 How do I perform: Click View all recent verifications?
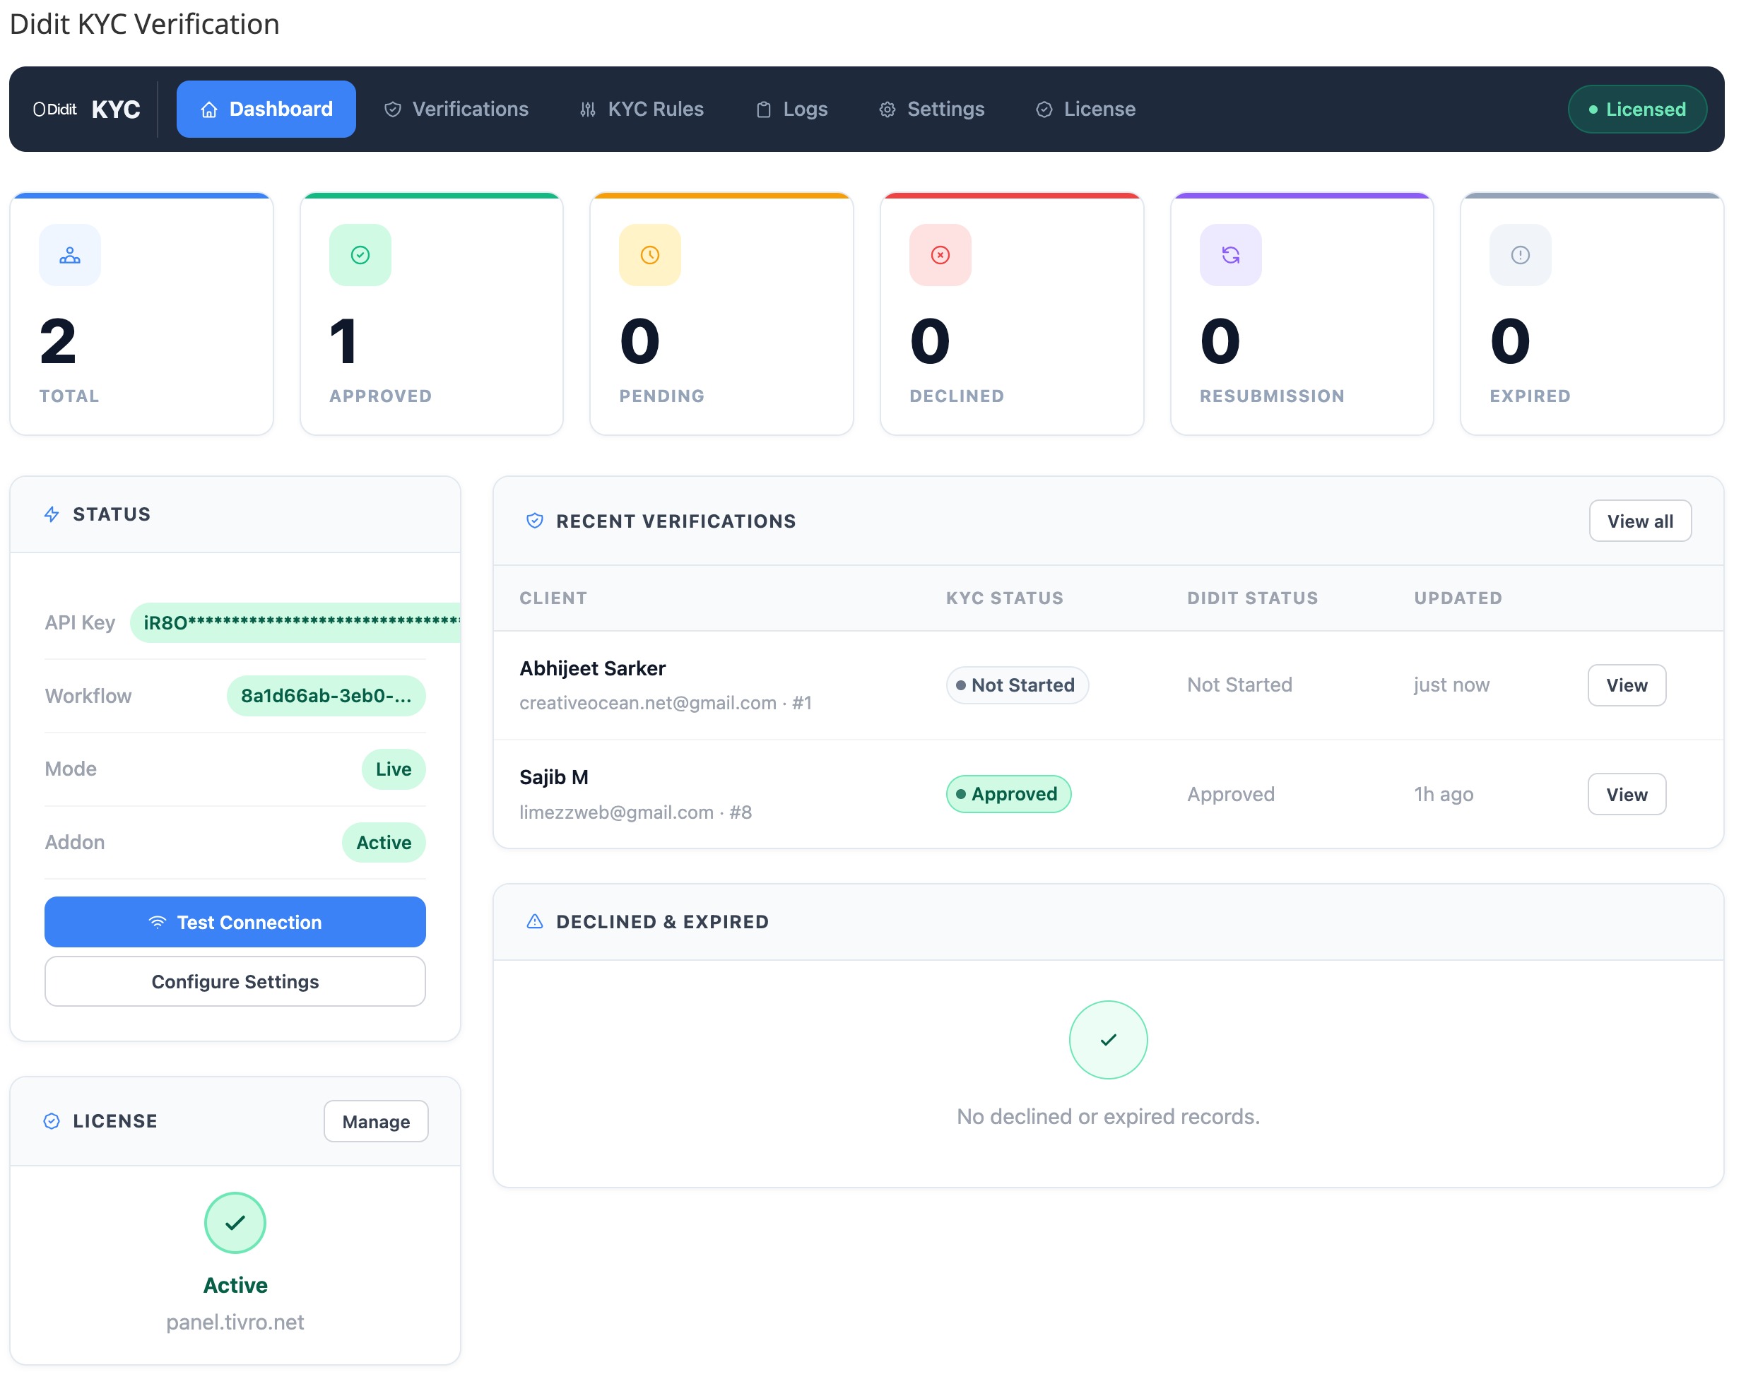pos(1639,521)
